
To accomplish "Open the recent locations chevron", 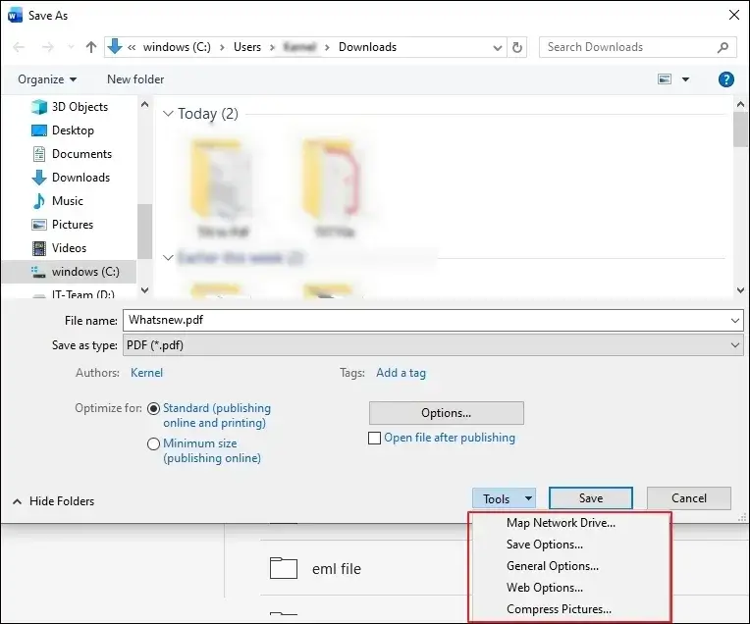I will tap(72, 47).
